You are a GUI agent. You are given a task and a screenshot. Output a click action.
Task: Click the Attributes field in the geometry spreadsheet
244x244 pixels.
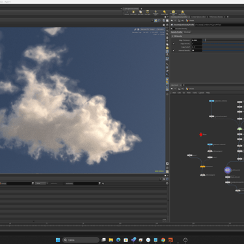pos(85,183)
